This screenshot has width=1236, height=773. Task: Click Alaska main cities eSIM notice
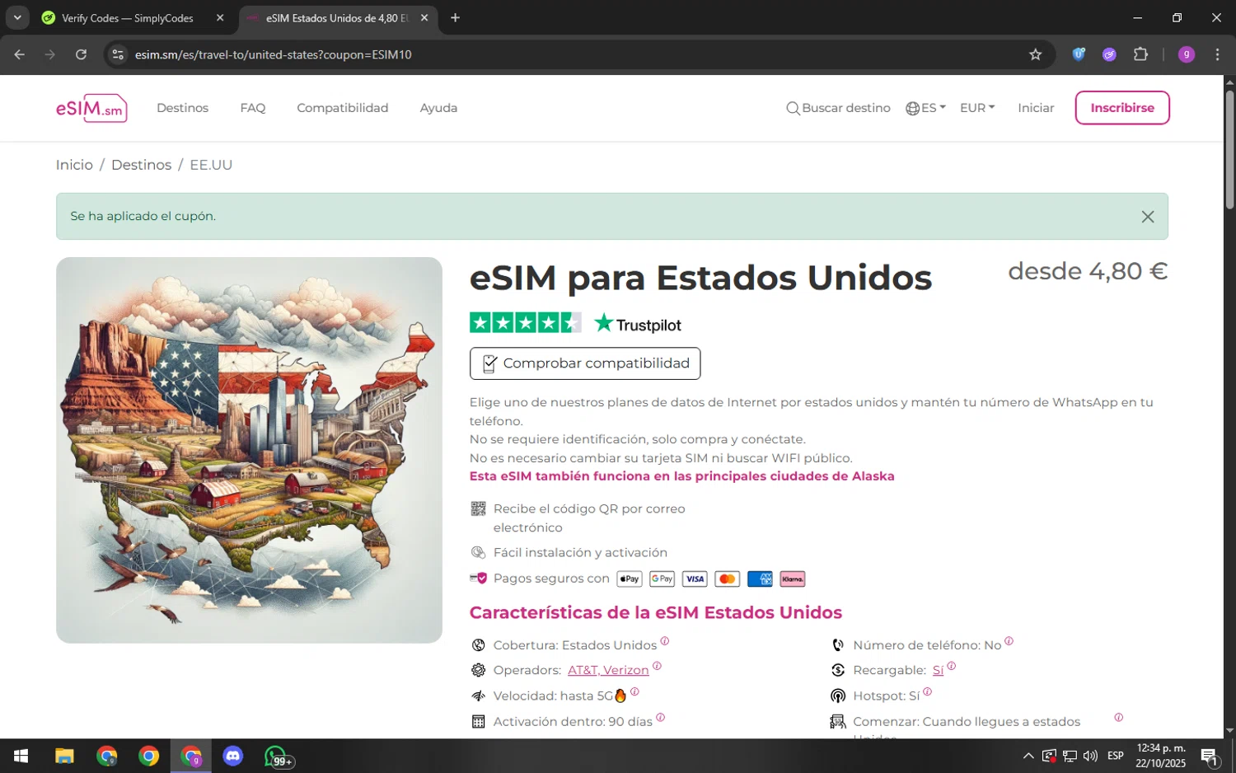pos(681,476)
